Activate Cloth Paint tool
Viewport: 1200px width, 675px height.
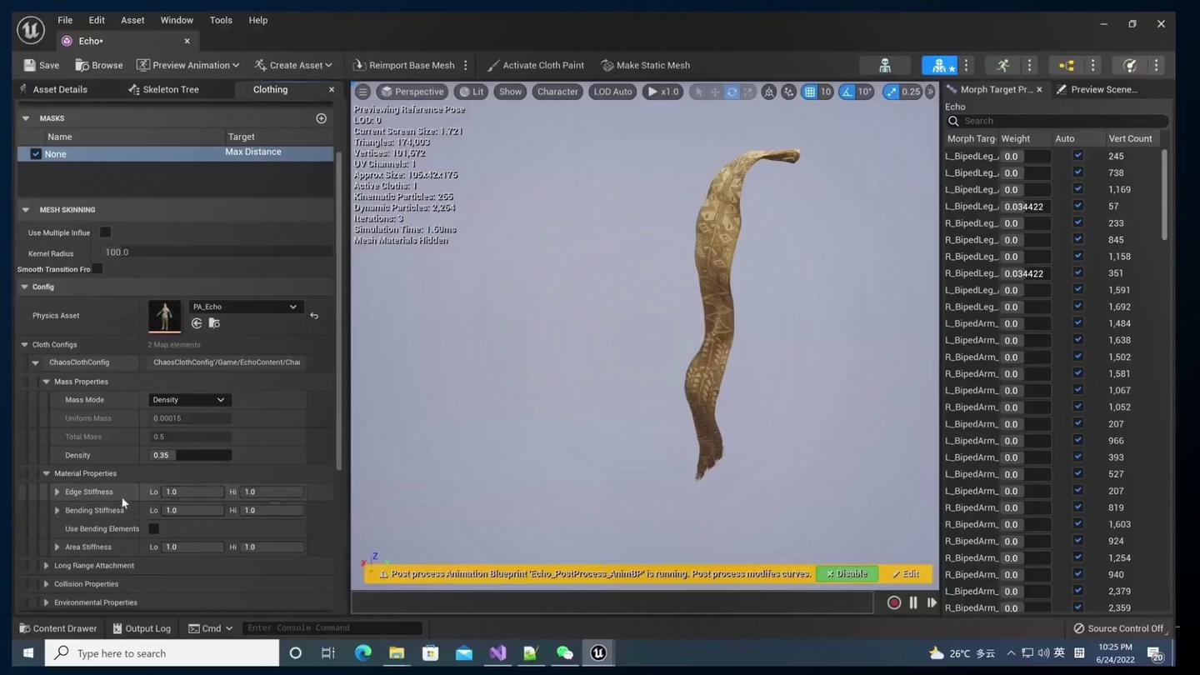click(x=535, y=65)
